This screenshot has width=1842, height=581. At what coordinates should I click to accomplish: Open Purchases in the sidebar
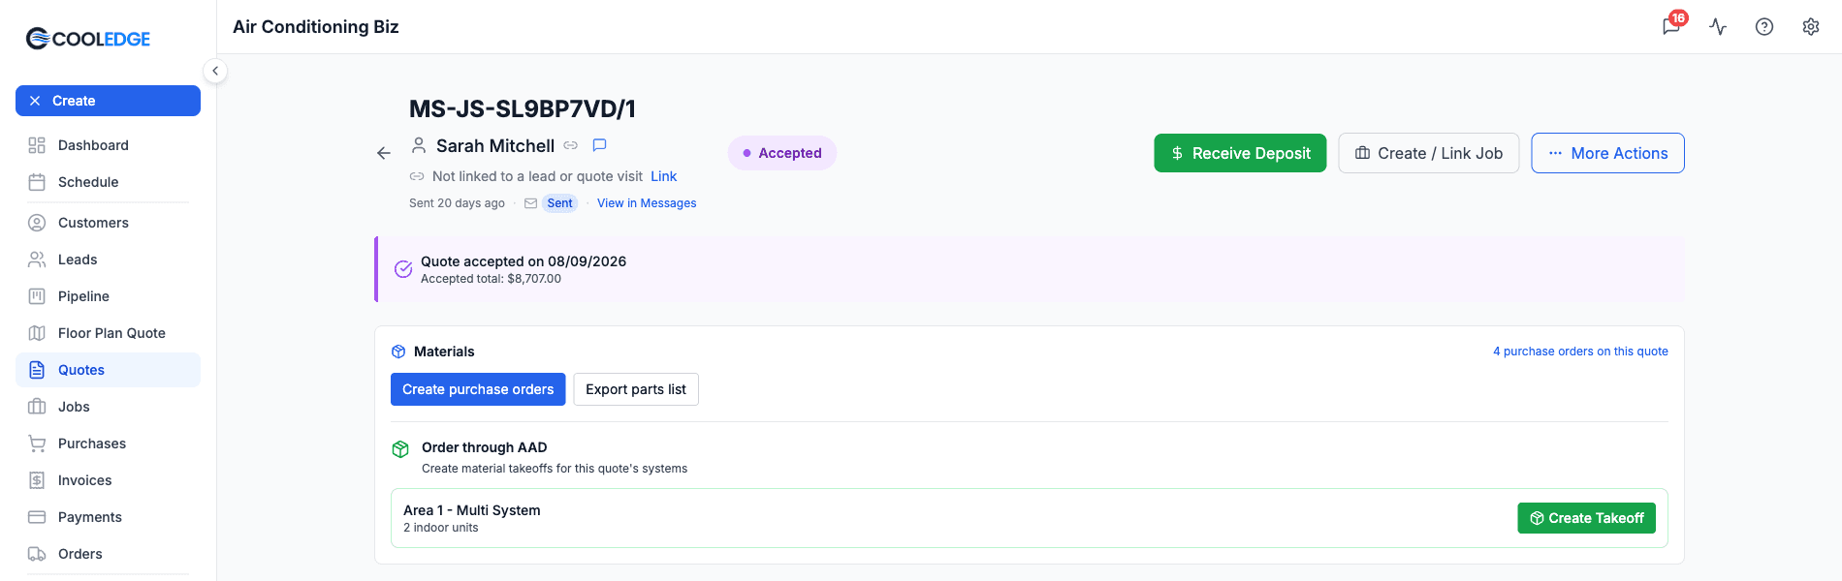(x=108, y=443)
